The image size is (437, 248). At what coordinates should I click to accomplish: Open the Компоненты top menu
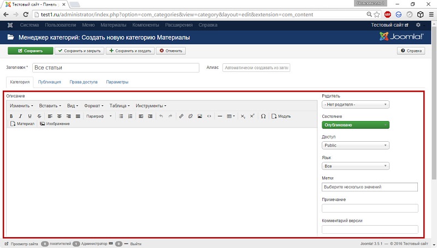coord(146,25)
